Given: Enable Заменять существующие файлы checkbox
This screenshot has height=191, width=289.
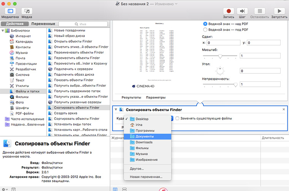Looking at the screenshot, I should click(x=178, y=119).
